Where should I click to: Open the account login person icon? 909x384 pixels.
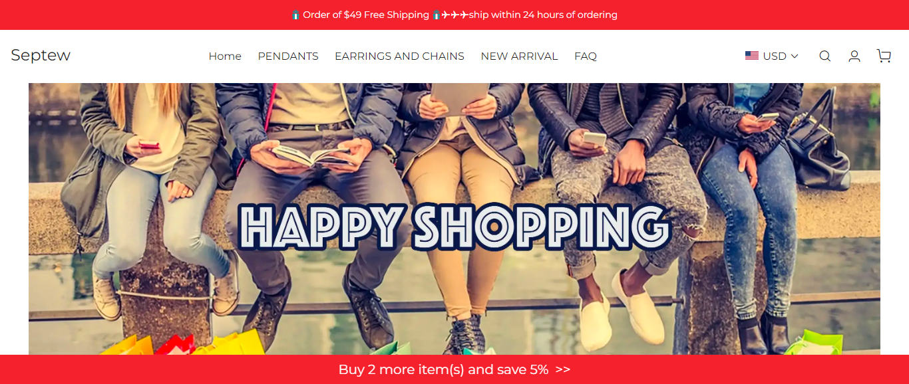click(x=854, y=56)
